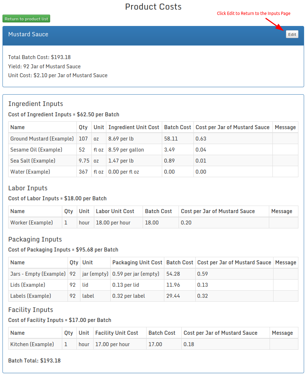Click the Labor Unit Cost column header
The width and height of the screenshot is (308, 381).
tap(115, 211)
